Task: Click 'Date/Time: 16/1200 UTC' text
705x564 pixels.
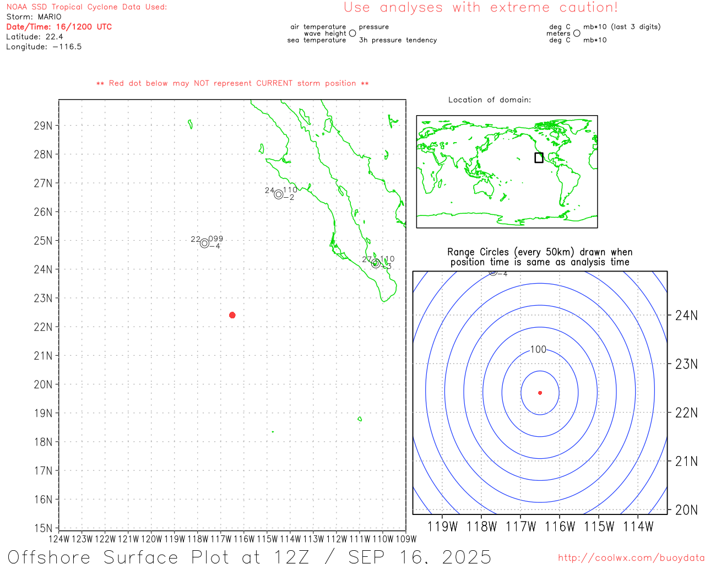Action: (59, 26)
